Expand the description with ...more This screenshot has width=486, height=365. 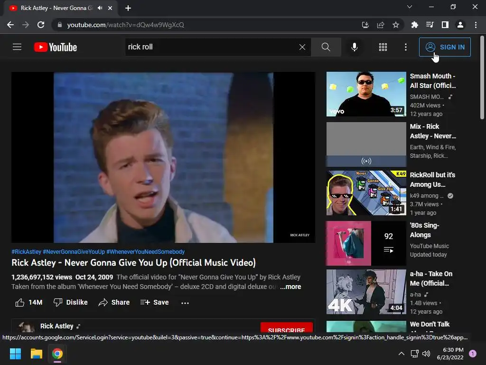[x=290, y=287]
